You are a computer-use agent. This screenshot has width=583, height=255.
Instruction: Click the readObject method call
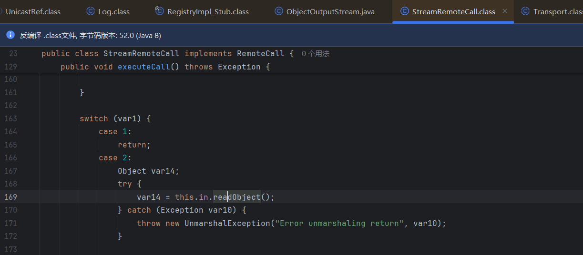pyautogui.click(x=237, y=197)
